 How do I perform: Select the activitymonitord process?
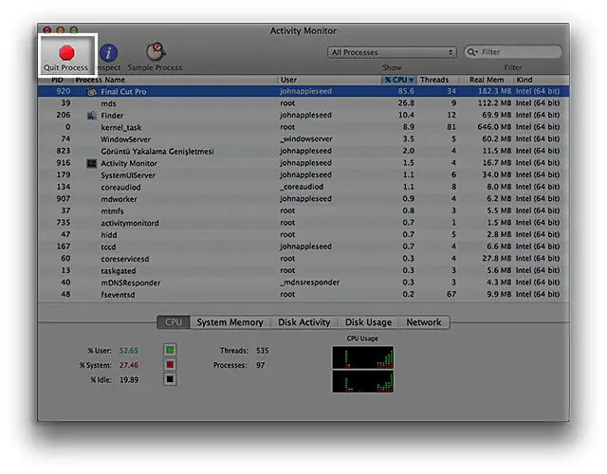click(x=130, y=223)
